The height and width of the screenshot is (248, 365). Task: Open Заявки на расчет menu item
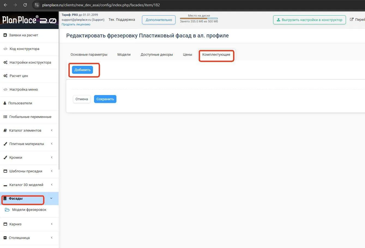29,35
